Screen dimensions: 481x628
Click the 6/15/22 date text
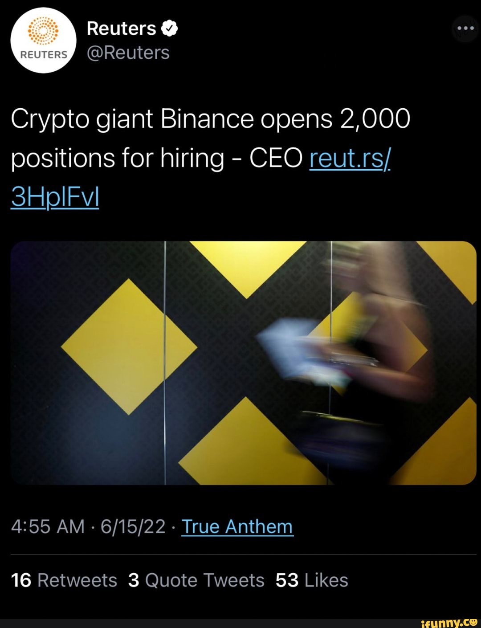point(131,526)
